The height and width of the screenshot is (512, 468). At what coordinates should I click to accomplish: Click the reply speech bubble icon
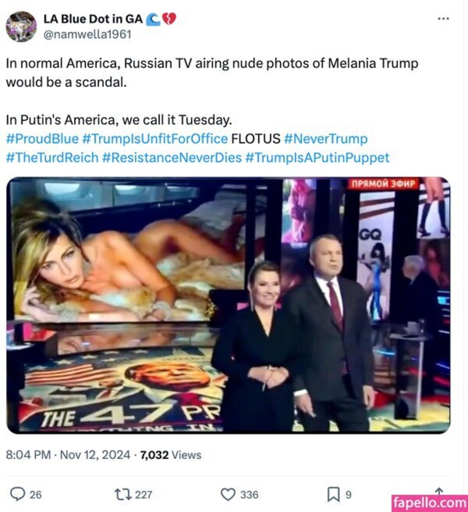17,494
